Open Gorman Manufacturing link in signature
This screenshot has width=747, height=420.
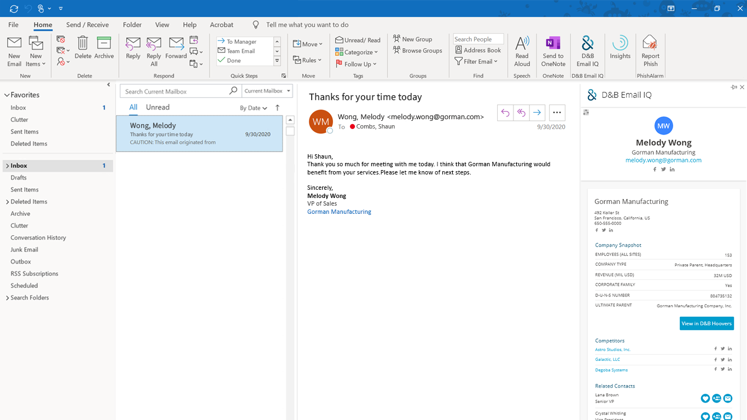(x=339, y=212)
